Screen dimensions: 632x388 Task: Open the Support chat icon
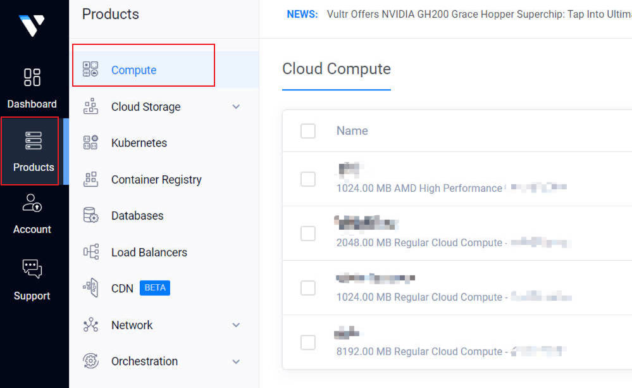(x=32, y=268)
